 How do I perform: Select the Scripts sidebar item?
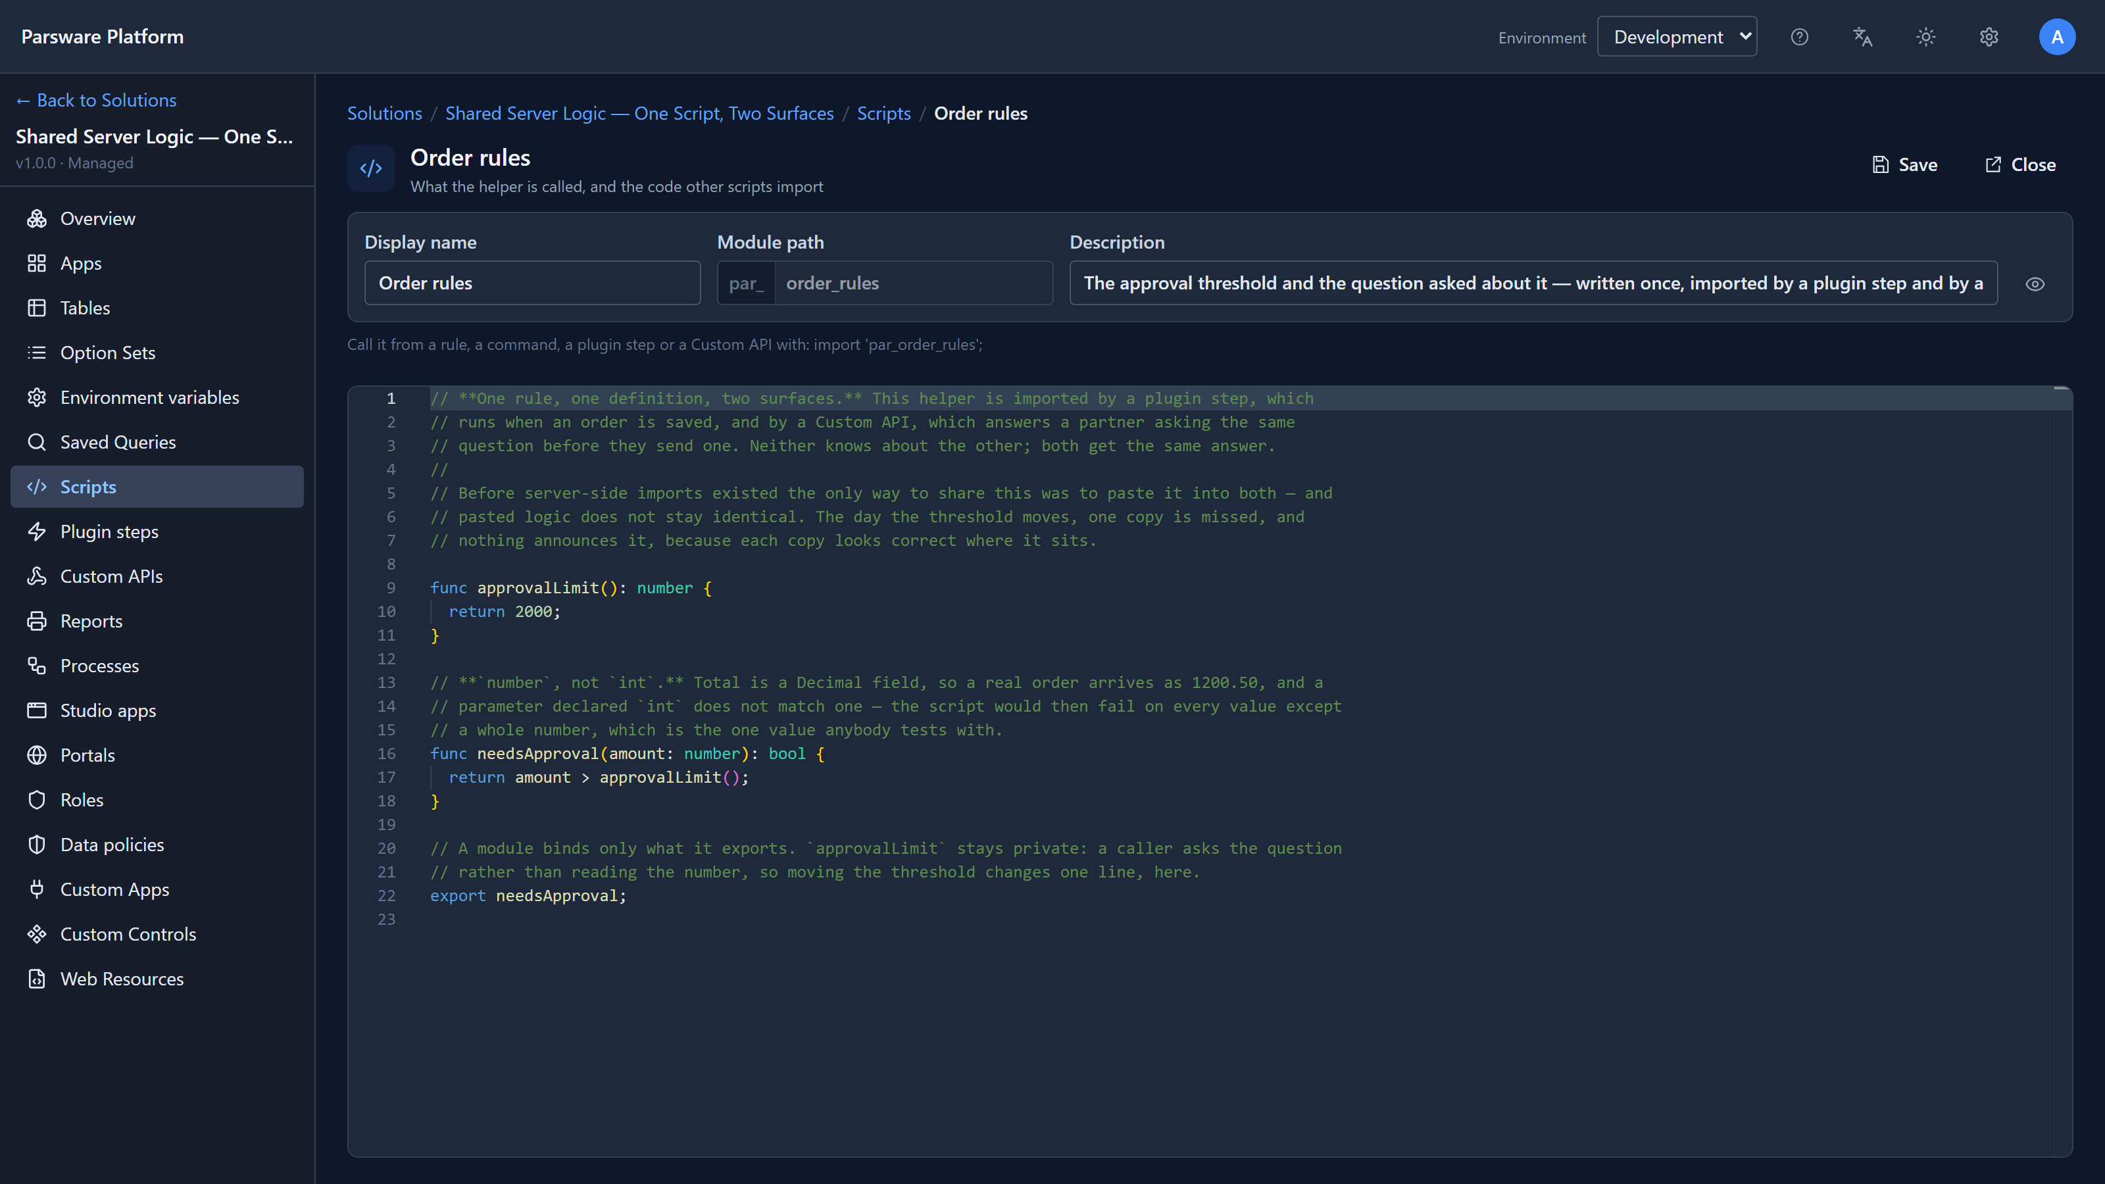tap(157, 487)
